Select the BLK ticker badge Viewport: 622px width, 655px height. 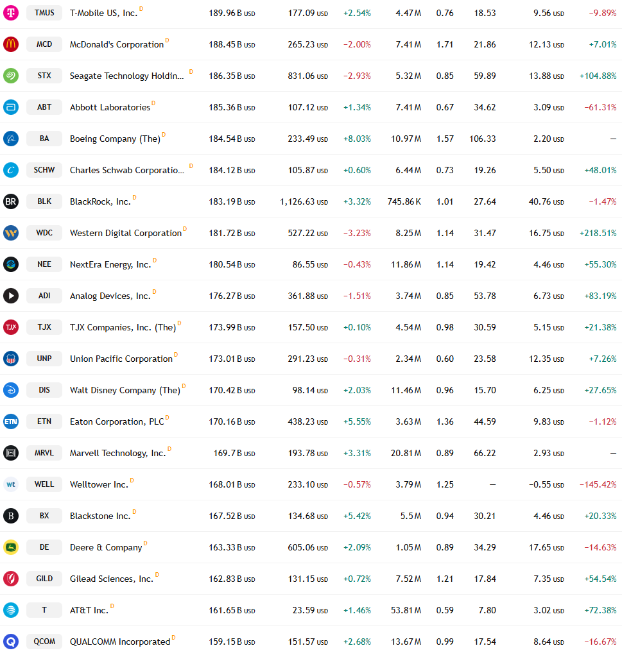point(44,201)
